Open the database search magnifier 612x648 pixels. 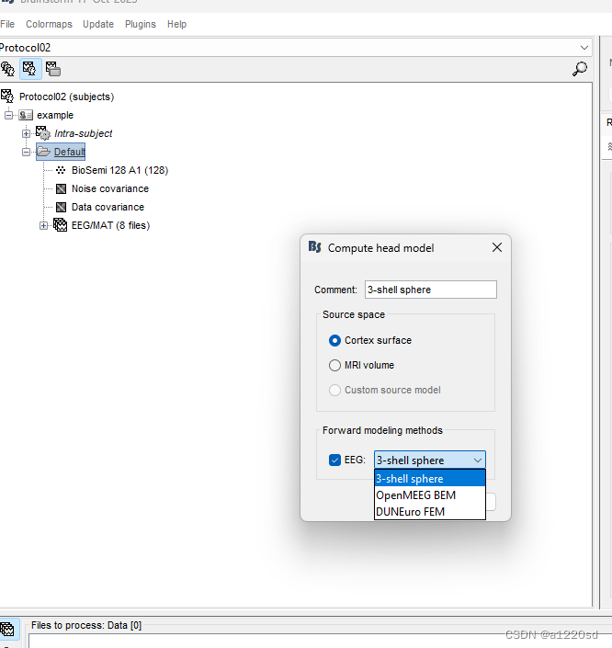pyautogui.click(x=579, y=69)
